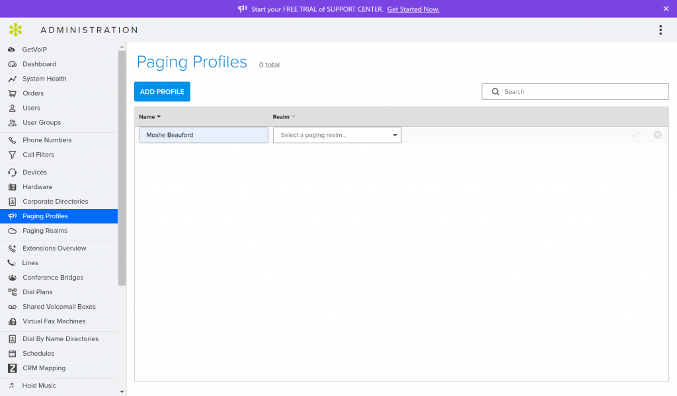Click into the Search field
Image resolution: width=677 pixels, height=396 pixels.
click(582, 92)
